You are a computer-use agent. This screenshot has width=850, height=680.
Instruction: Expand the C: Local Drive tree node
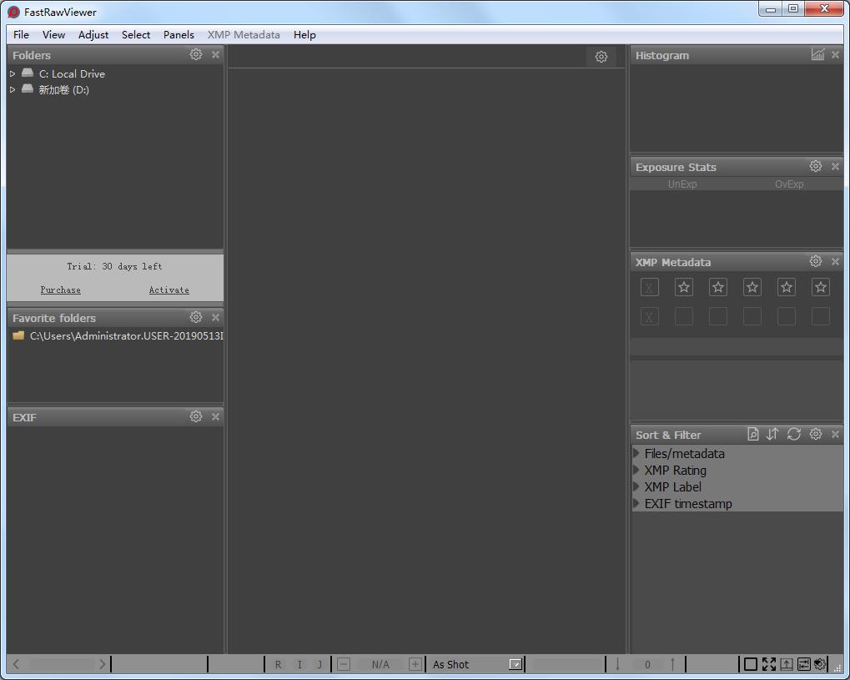pyautogui.click(x=13, y=73)
